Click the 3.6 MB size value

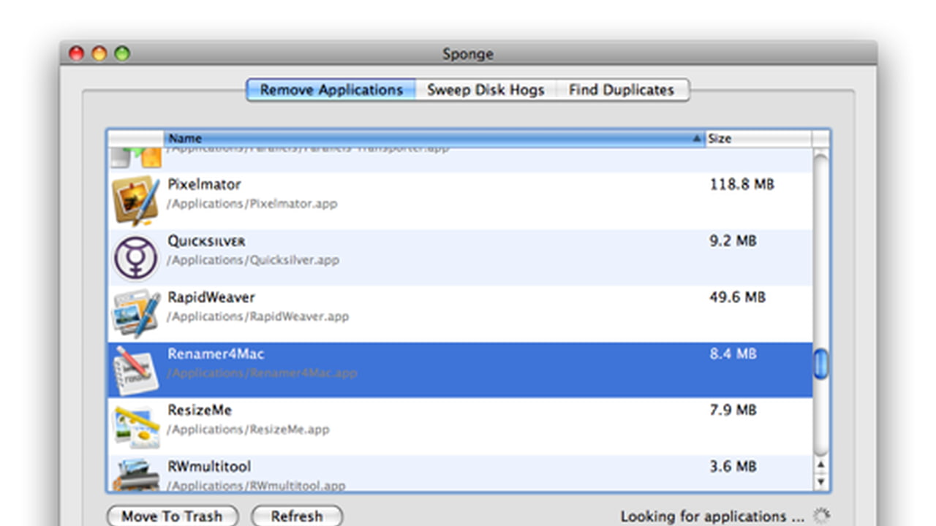click(x=733, y=466)
